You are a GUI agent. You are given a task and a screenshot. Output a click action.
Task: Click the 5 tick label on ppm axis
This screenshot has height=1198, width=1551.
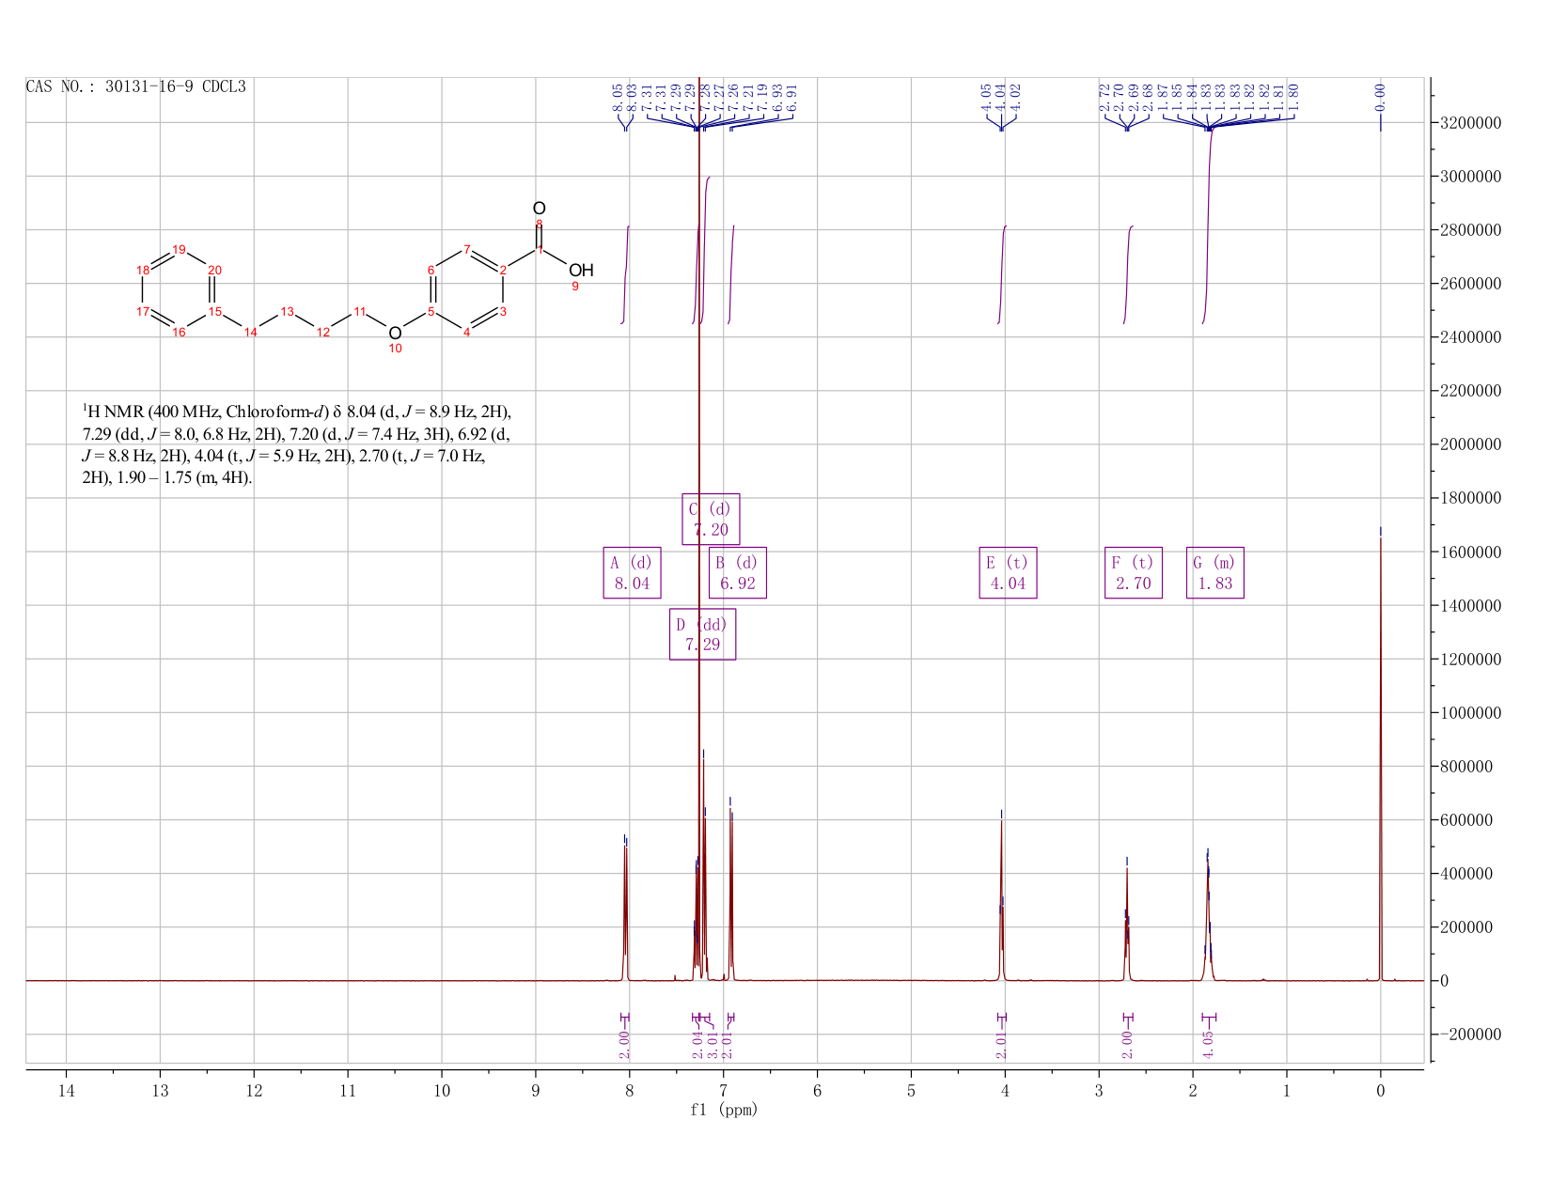click(911, 1091)
